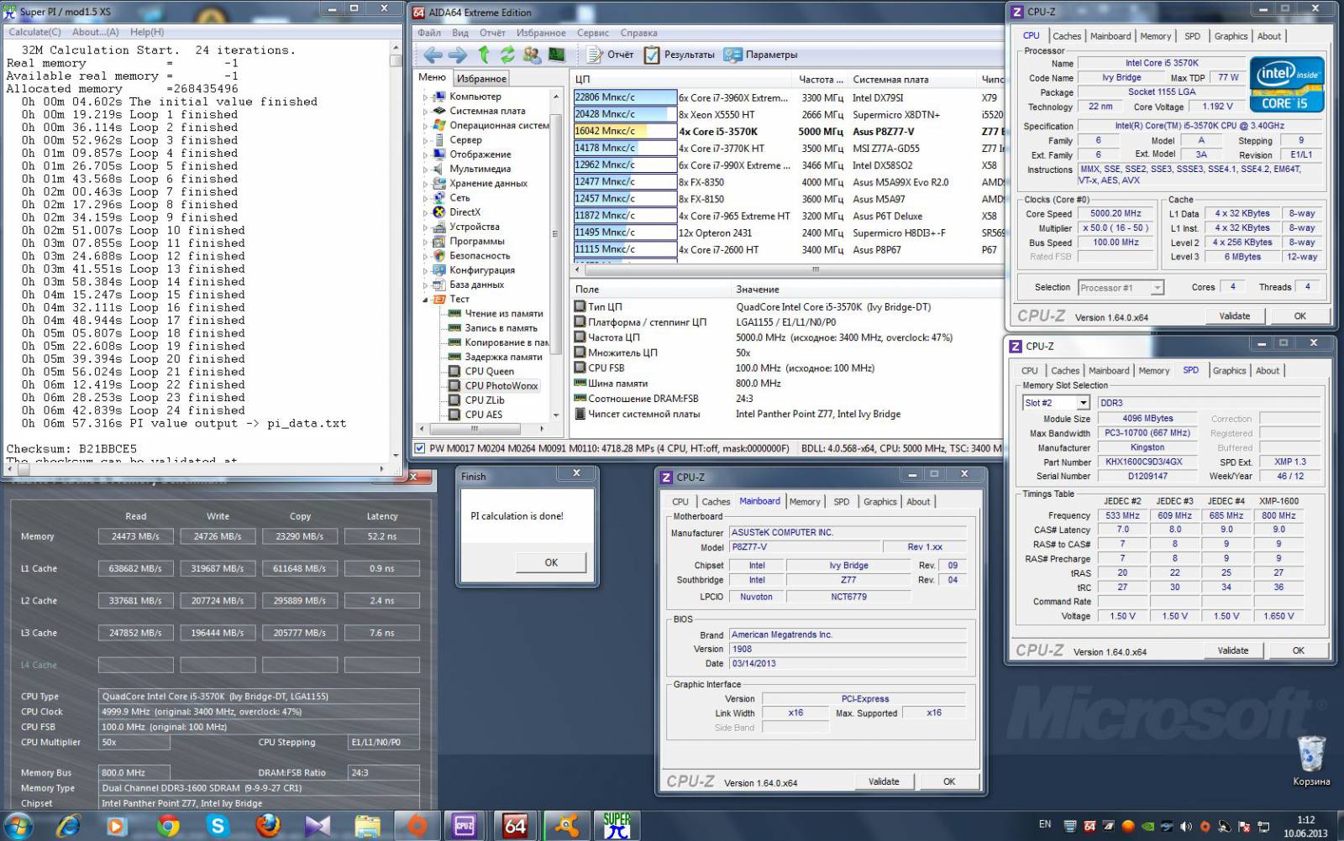Screen dimensions: 1344x841
Task: Click Validate in Mainboard CPU-Z window
Action: [883, 781]
